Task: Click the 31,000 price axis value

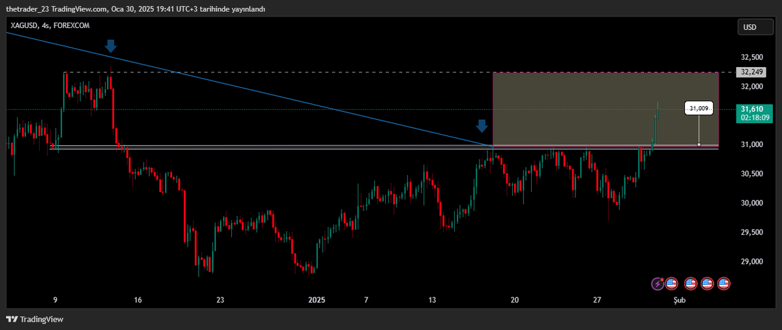Action: tap(753, 144)
